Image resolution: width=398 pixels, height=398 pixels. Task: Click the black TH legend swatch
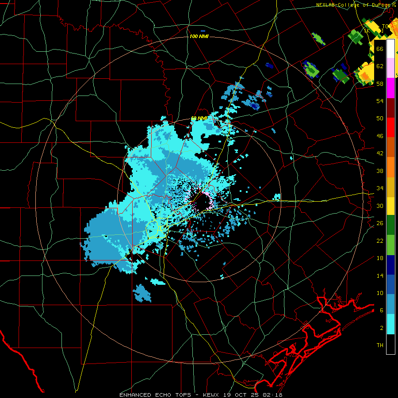pos(390,344)
